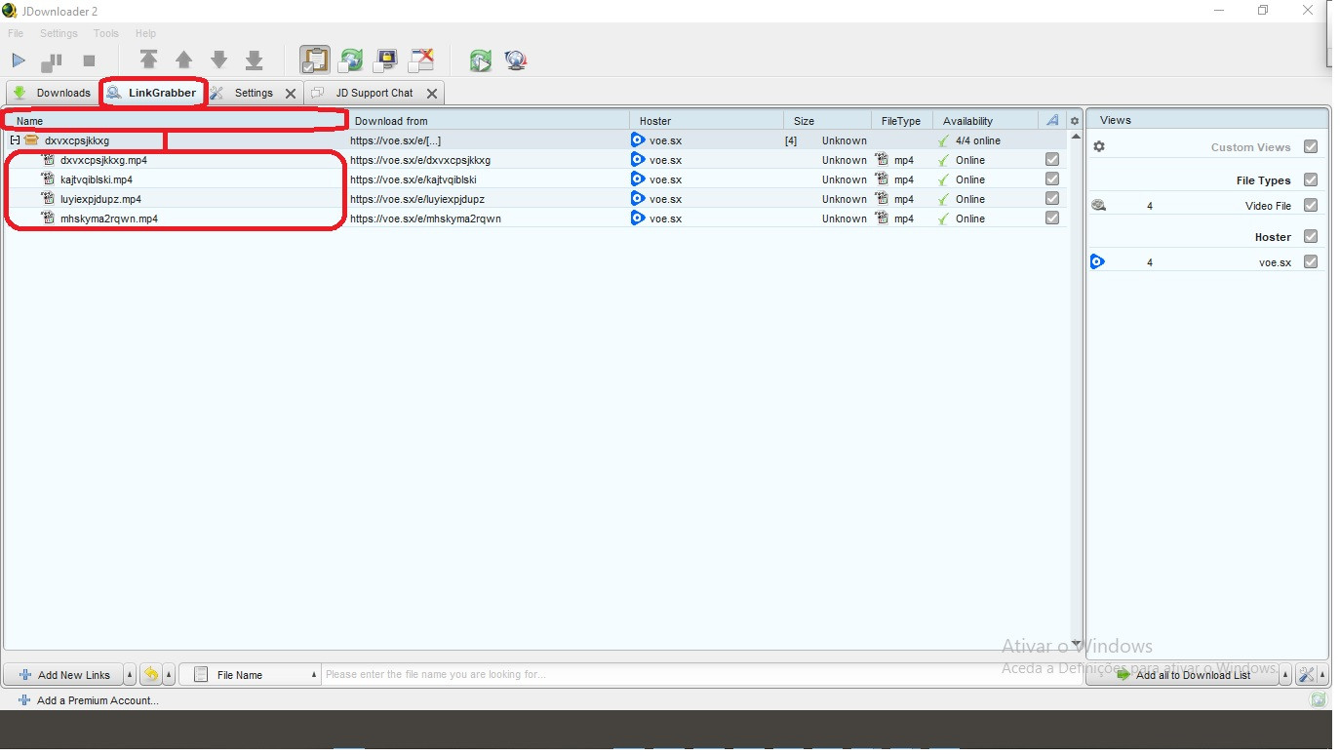This screenshot has width=1340, height=756.
Task: Uncheck the luyiexpjdupz.mp4 row checkbox
Action: [x=1051, y=198]
